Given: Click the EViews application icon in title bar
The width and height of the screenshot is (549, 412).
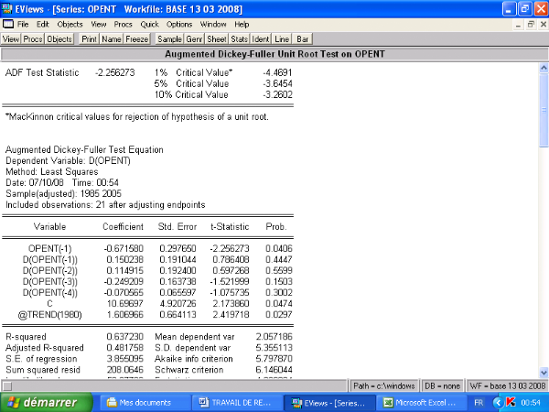Looking at the screenshot, I should 7,7.
